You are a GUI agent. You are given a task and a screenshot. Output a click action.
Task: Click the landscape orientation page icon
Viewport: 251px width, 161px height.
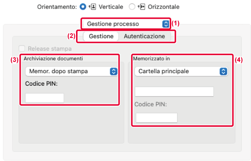[x=141, y=7]
